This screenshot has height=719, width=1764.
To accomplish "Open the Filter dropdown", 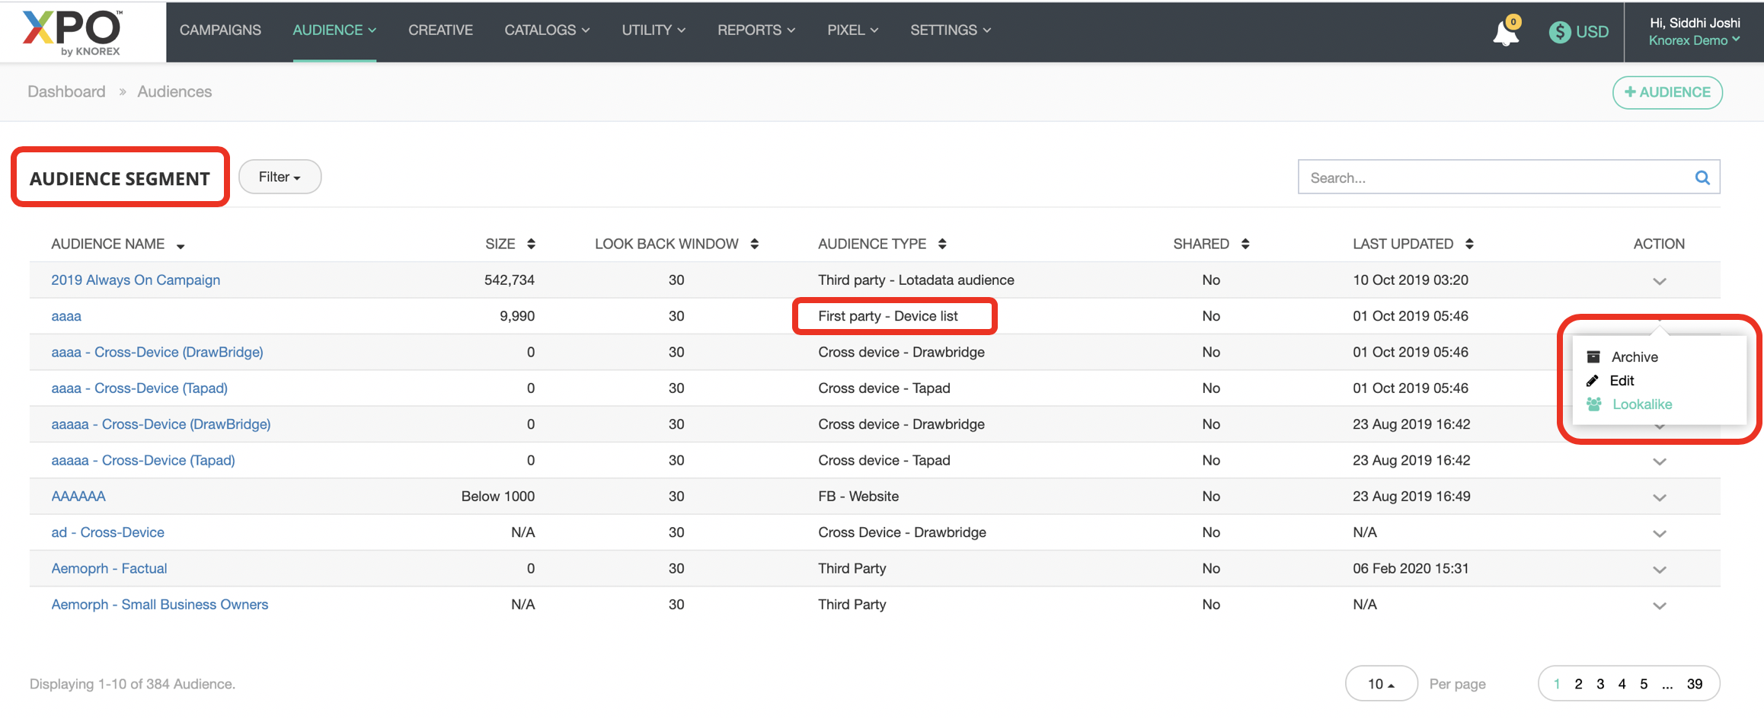I will [x=280, y=177].
